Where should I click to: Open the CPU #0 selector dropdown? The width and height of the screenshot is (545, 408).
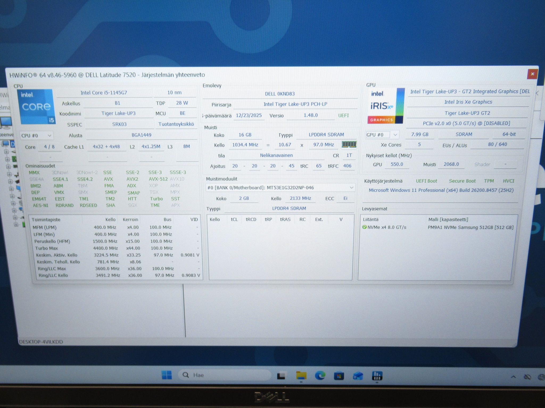point(36,135)
